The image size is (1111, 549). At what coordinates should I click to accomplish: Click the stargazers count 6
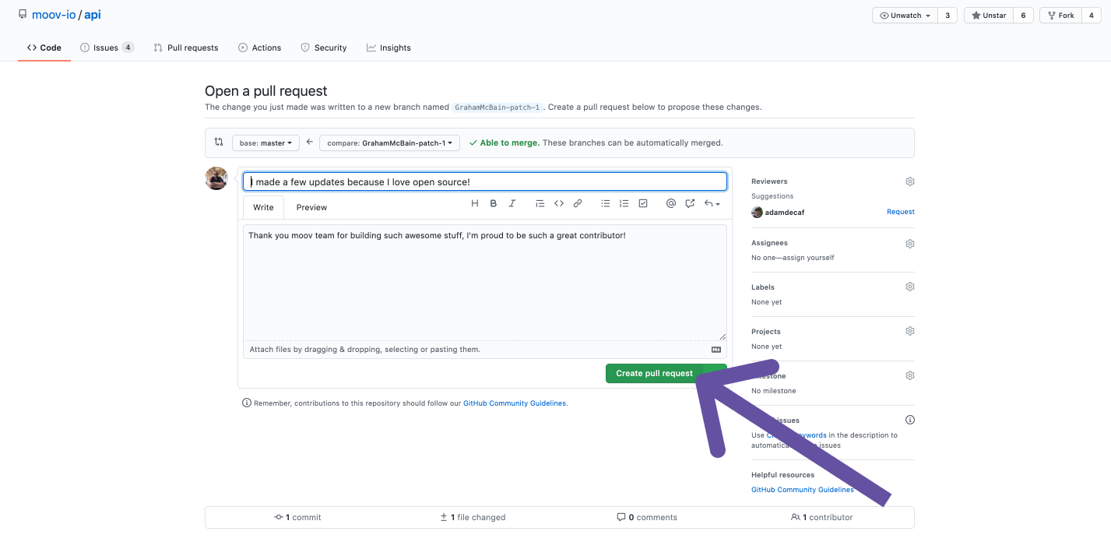pyautogui.click(x=1024, y=16)
